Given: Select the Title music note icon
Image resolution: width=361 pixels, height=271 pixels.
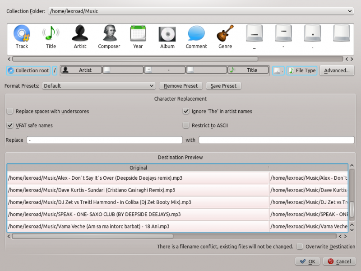Looking at the screenshot, I should [51, 34].
